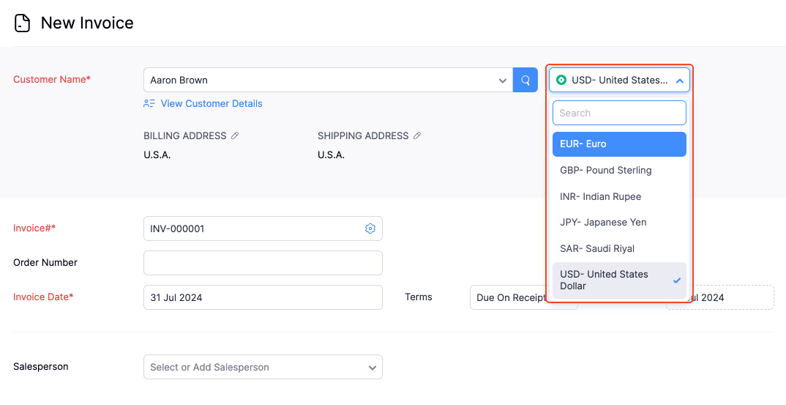Click the New Invoice document icon
Screen dimensions: 786x405
coord(23,23)
